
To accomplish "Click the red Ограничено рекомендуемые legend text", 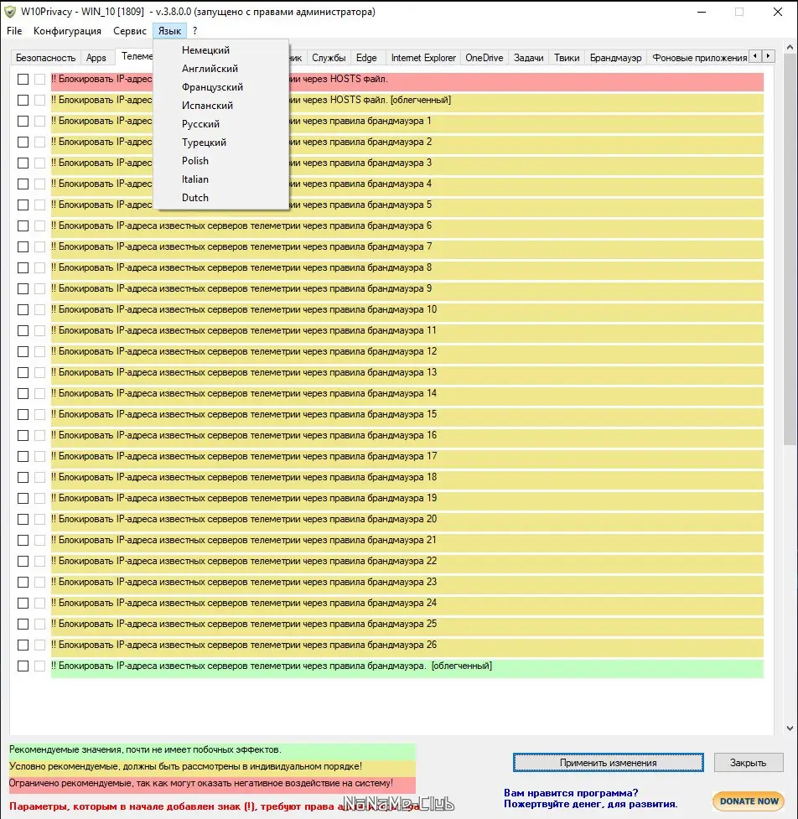I will [201, 783].
